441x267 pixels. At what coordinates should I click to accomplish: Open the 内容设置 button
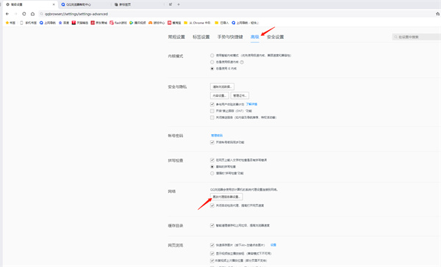pyautogui.click(x=219, y=96)
